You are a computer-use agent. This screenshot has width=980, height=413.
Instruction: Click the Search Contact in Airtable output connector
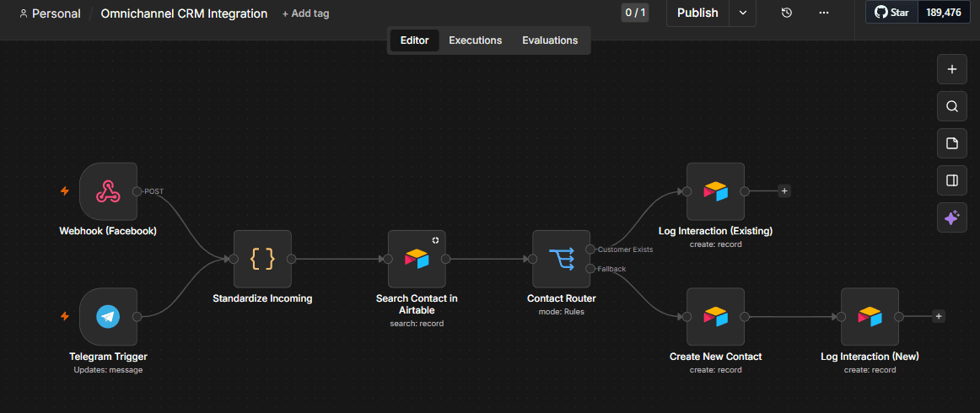(x=446, y=259)
